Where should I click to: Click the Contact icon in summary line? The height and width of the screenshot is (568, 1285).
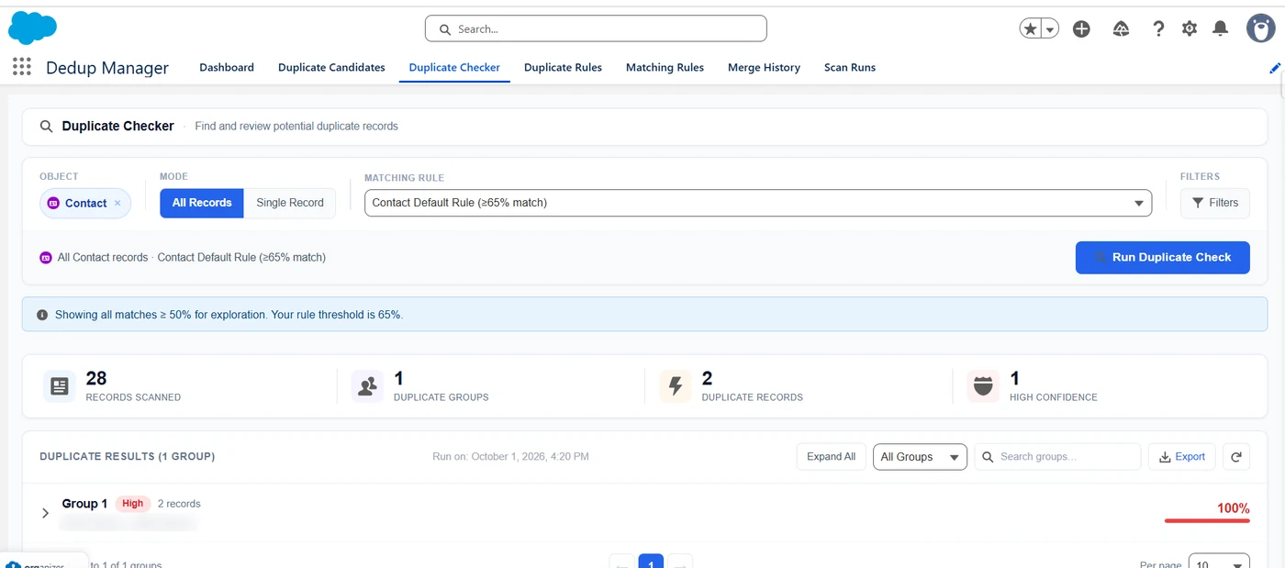[46, 258]
